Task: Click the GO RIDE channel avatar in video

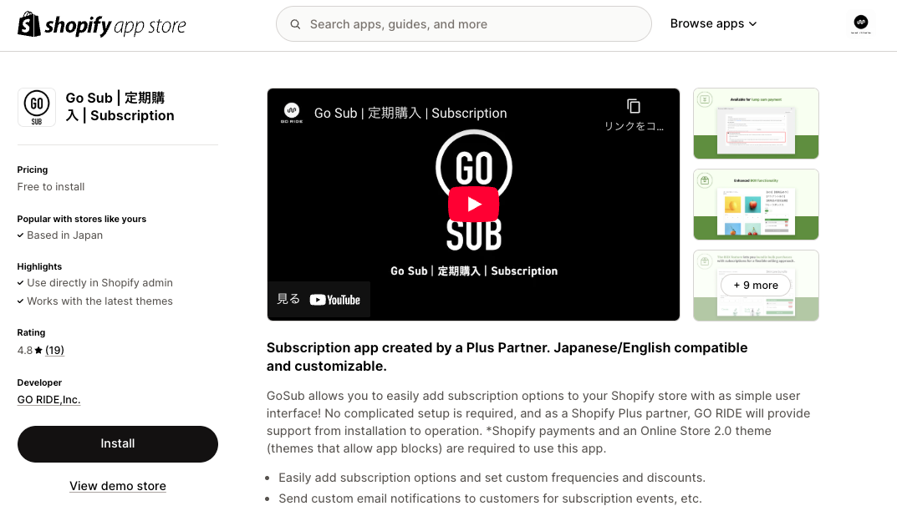Action: click(292, 113)
